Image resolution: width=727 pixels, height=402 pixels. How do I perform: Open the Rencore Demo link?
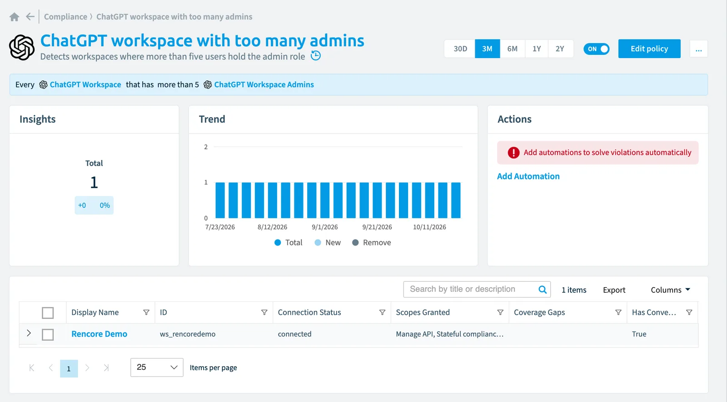click(99, 334)
